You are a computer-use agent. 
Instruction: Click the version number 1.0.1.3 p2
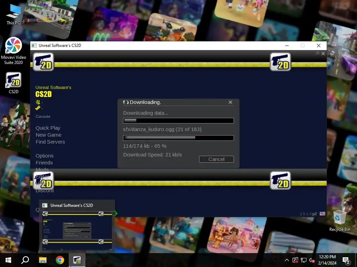pos(308,214)
